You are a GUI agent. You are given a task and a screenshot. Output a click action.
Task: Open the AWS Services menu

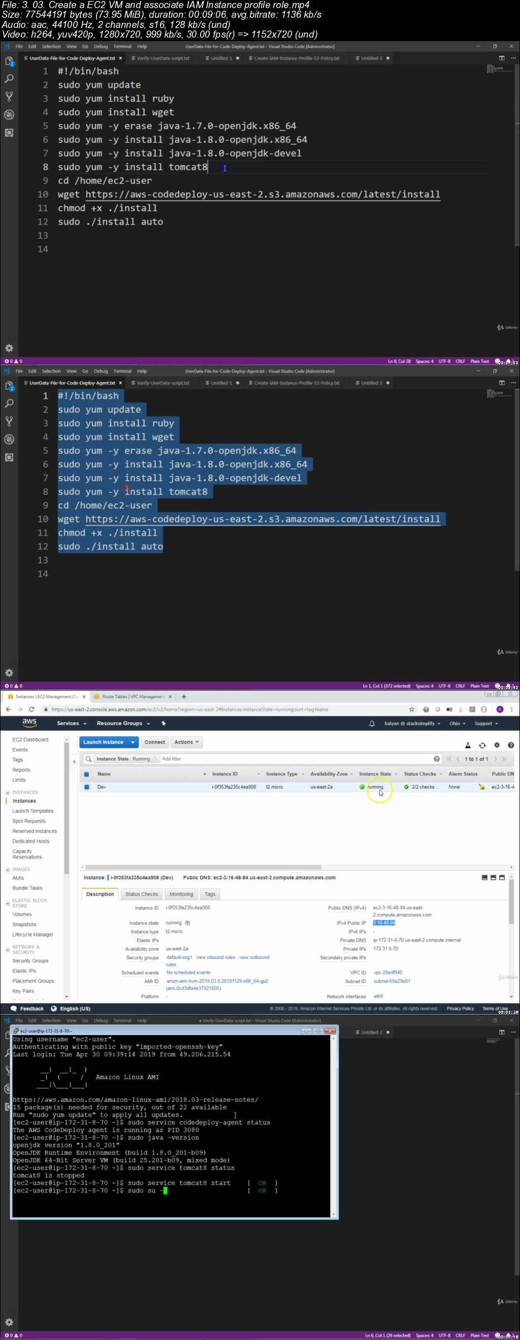[71, 724]
